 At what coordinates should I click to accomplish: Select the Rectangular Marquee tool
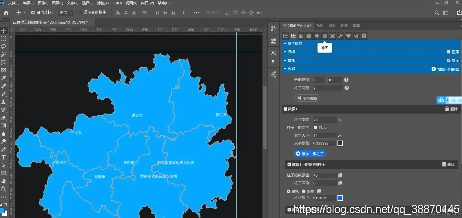coord(4,39)
